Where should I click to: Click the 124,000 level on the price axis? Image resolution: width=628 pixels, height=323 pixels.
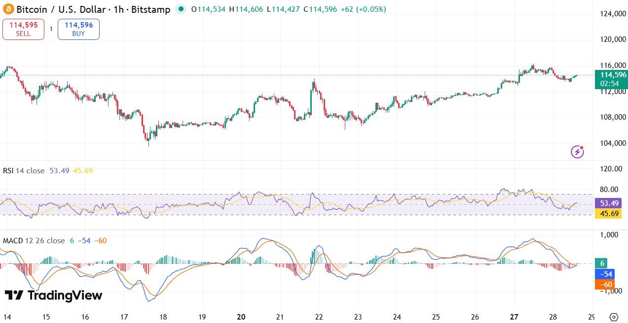pyautogui.click(x=610, y=14)
